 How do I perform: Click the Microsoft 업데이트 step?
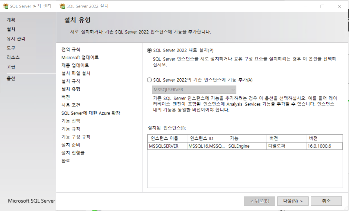tap(80, 57)
